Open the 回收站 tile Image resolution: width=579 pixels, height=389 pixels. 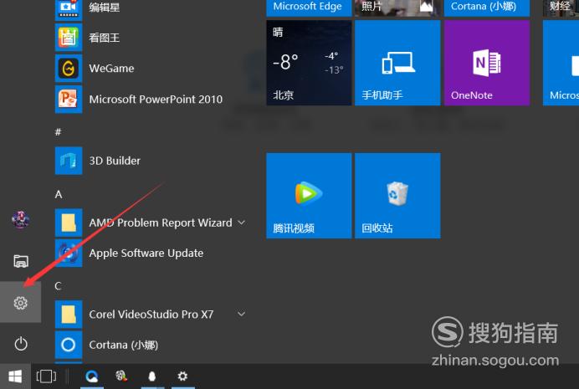coord(397,196)
